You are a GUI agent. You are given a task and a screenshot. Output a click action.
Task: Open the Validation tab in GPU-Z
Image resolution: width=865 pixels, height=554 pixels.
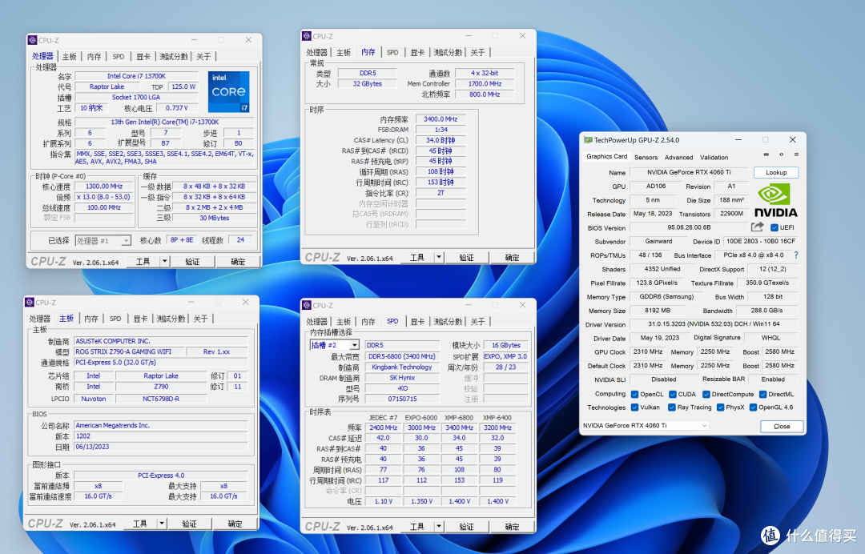click(x=714, y=158)
